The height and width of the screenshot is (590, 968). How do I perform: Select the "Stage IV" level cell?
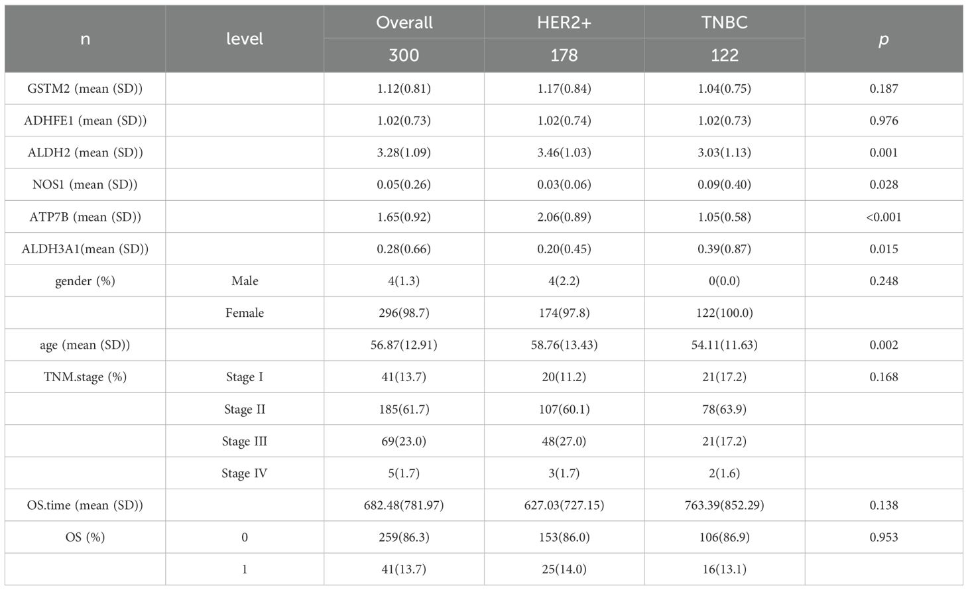pos(245,473)
